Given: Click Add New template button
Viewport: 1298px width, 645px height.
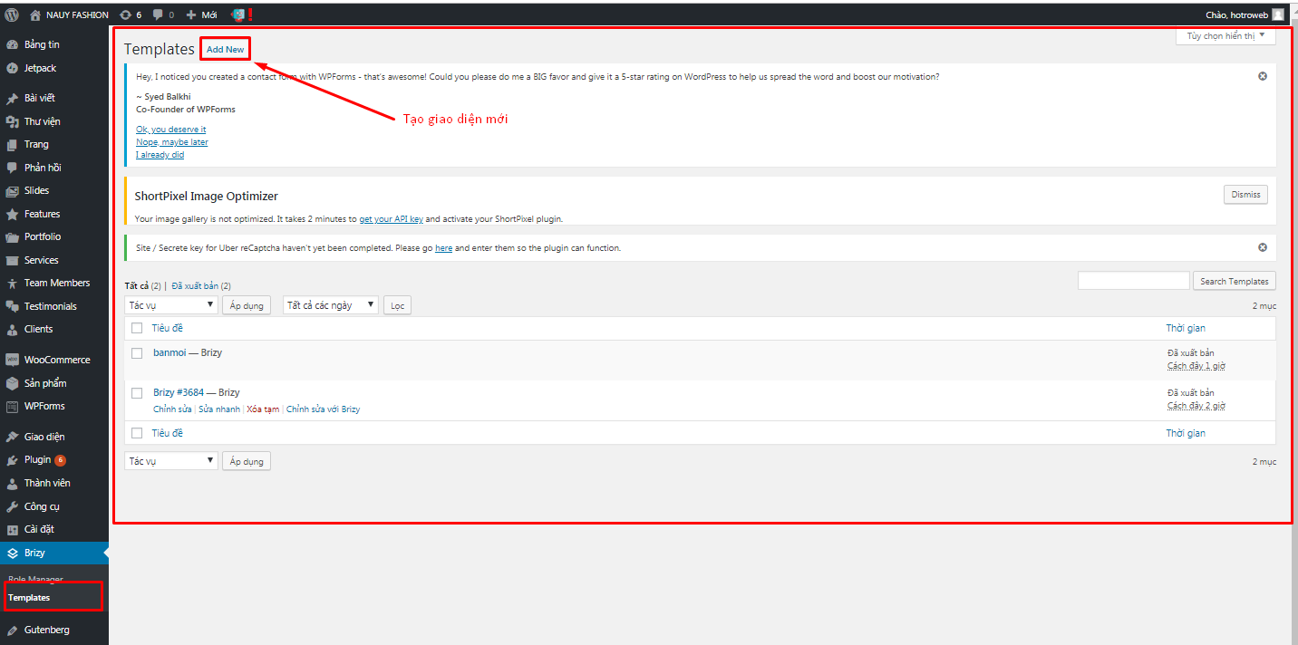Looking at the screenshot, I should click(x=225, y=49).
